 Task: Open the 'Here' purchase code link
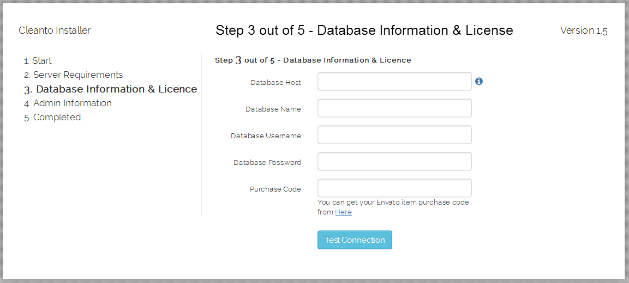(x=343, y=212)
